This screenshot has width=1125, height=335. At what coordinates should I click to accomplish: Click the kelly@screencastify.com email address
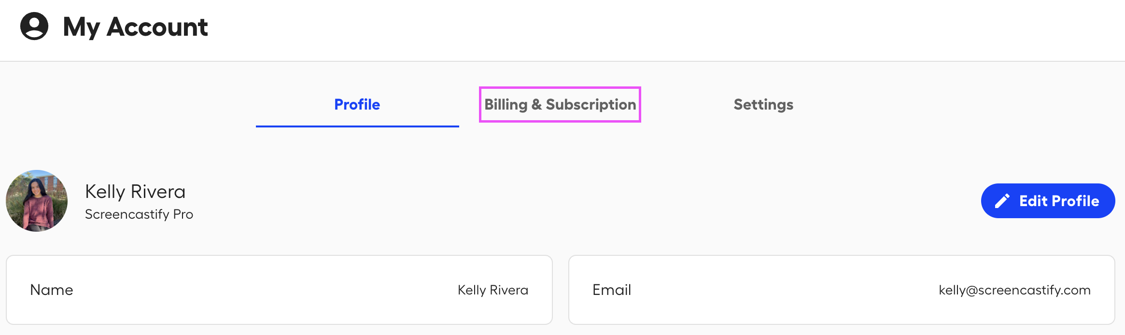[1014, 290]
